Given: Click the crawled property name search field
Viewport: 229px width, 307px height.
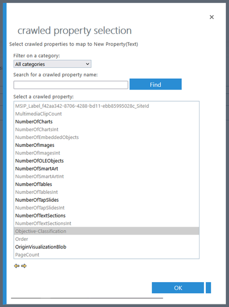Looking at the screenshot, I should pos(71,85).
